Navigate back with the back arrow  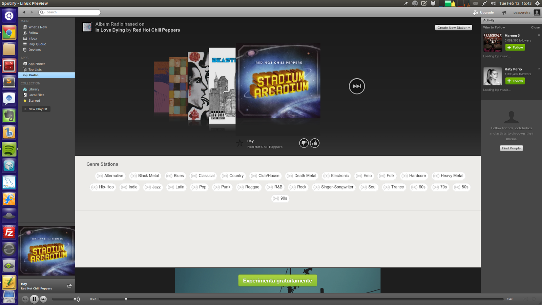(x=24, y=12)
